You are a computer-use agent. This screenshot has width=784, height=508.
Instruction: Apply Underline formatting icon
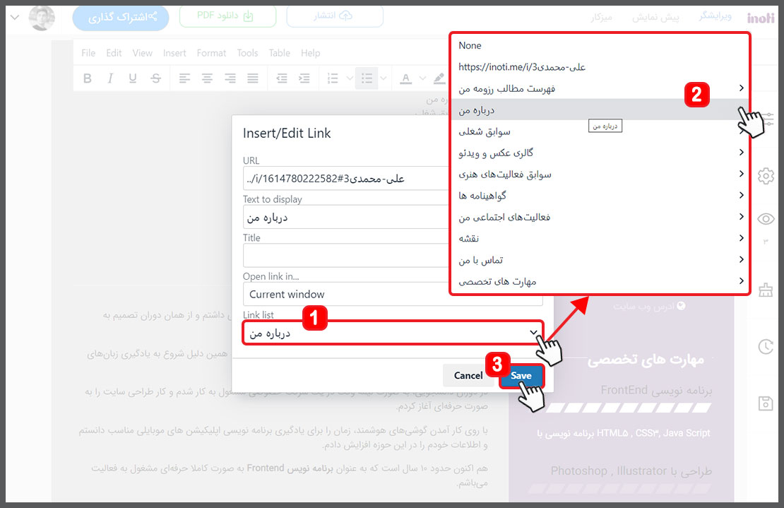(x=133, y=78)
